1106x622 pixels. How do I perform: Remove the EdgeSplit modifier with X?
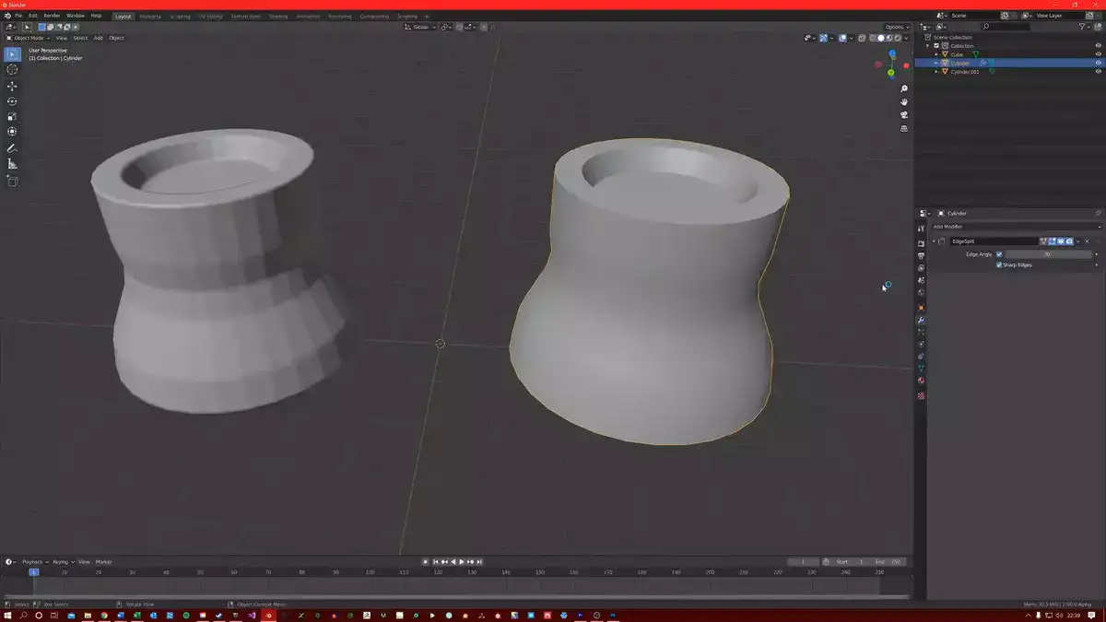pos(1087,241)
